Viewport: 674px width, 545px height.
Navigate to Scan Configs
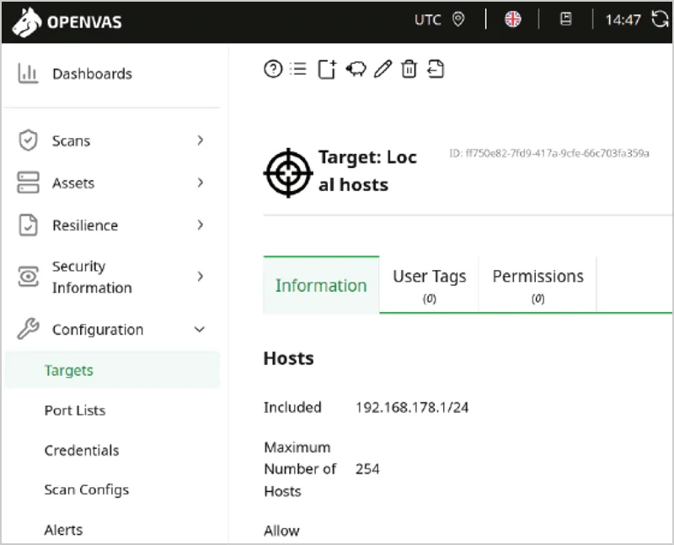tap(86, 489)
